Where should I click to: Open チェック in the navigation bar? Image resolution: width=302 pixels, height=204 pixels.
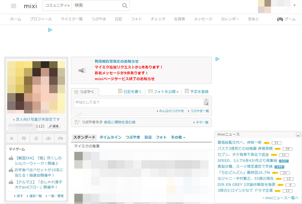click(x=158, y=19)
